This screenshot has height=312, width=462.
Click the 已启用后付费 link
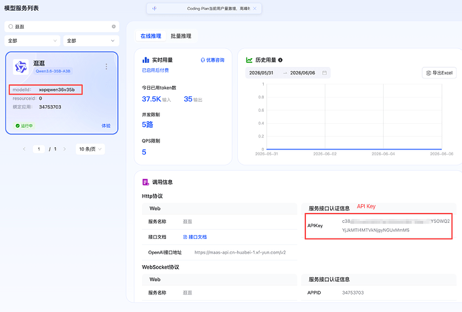[155, 70]
